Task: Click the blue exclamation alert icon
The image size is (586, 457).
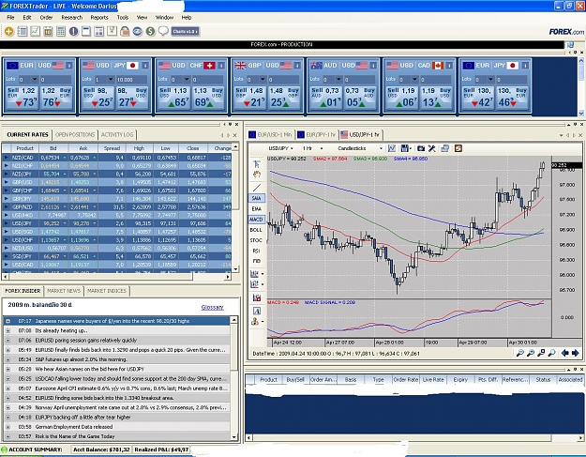Action: point(74,31)
